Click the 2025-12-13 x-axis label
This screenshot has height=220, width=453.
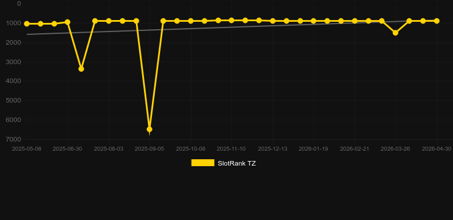coord(272,149)
